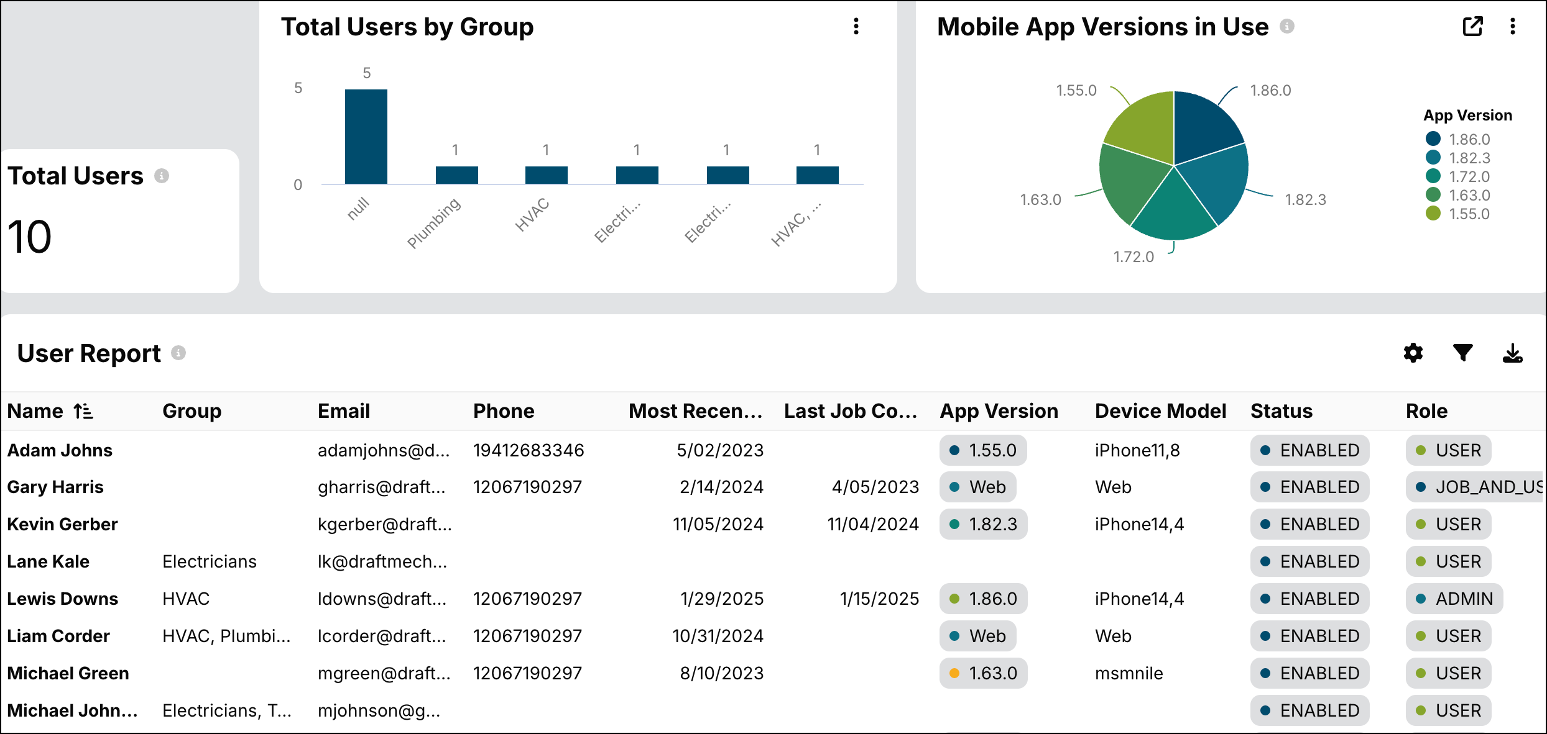Open the Adam Johns user row
Viewport: 1547px width, 734px height.
[x=60, y=450]
